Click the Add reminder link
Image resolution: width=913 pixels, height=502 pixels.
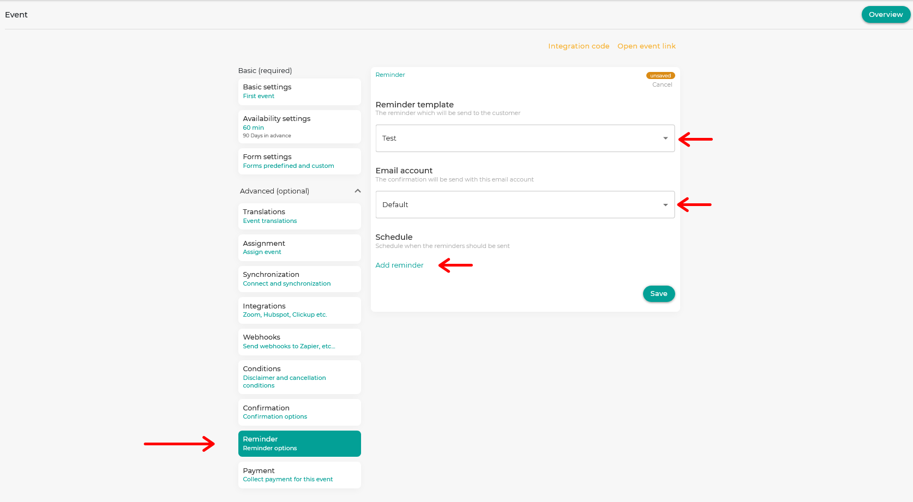click(x=399, y=265)
